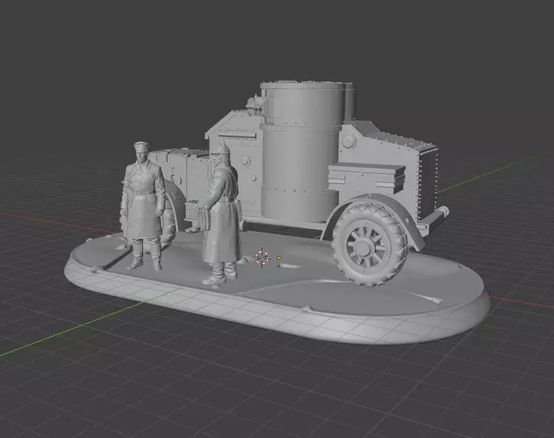Viewport: 554px width, 438px height.
Task: Click the red-white 3D cursor crosshair
Action: 262,258
